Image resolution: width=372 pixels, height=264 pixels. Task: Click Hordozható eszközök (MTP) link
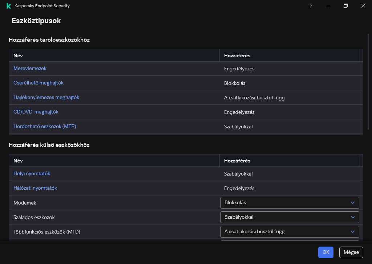point(45,126)
